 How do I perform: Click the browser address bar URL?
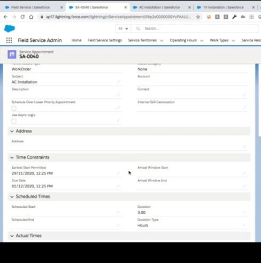tap(118, 17)
